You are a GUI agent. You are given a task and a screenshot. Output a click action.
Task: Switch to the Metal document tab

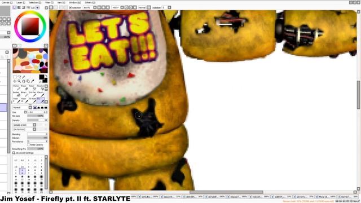click(325, 197)
